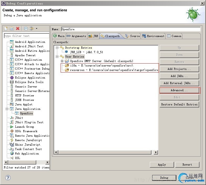This screenshot has height=185, width=206.
Task: Click the New launch configuration icon
Action: pyautogui.click(x=6, y=28)
